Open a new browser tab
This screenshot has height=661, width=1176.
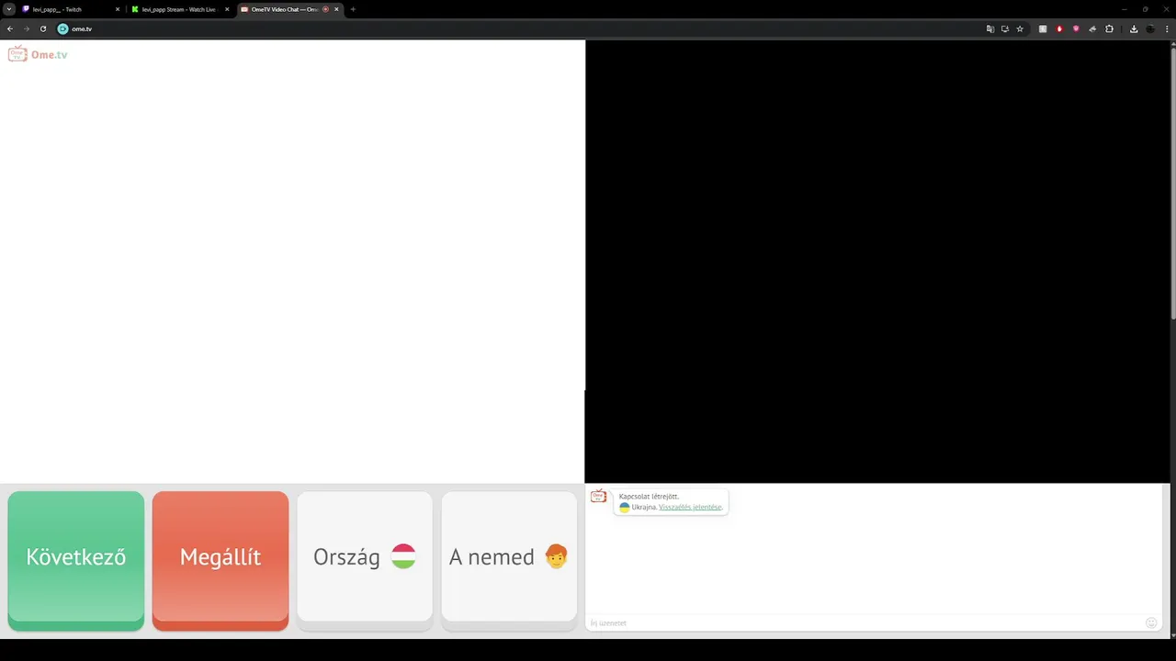tap(353, 9)
